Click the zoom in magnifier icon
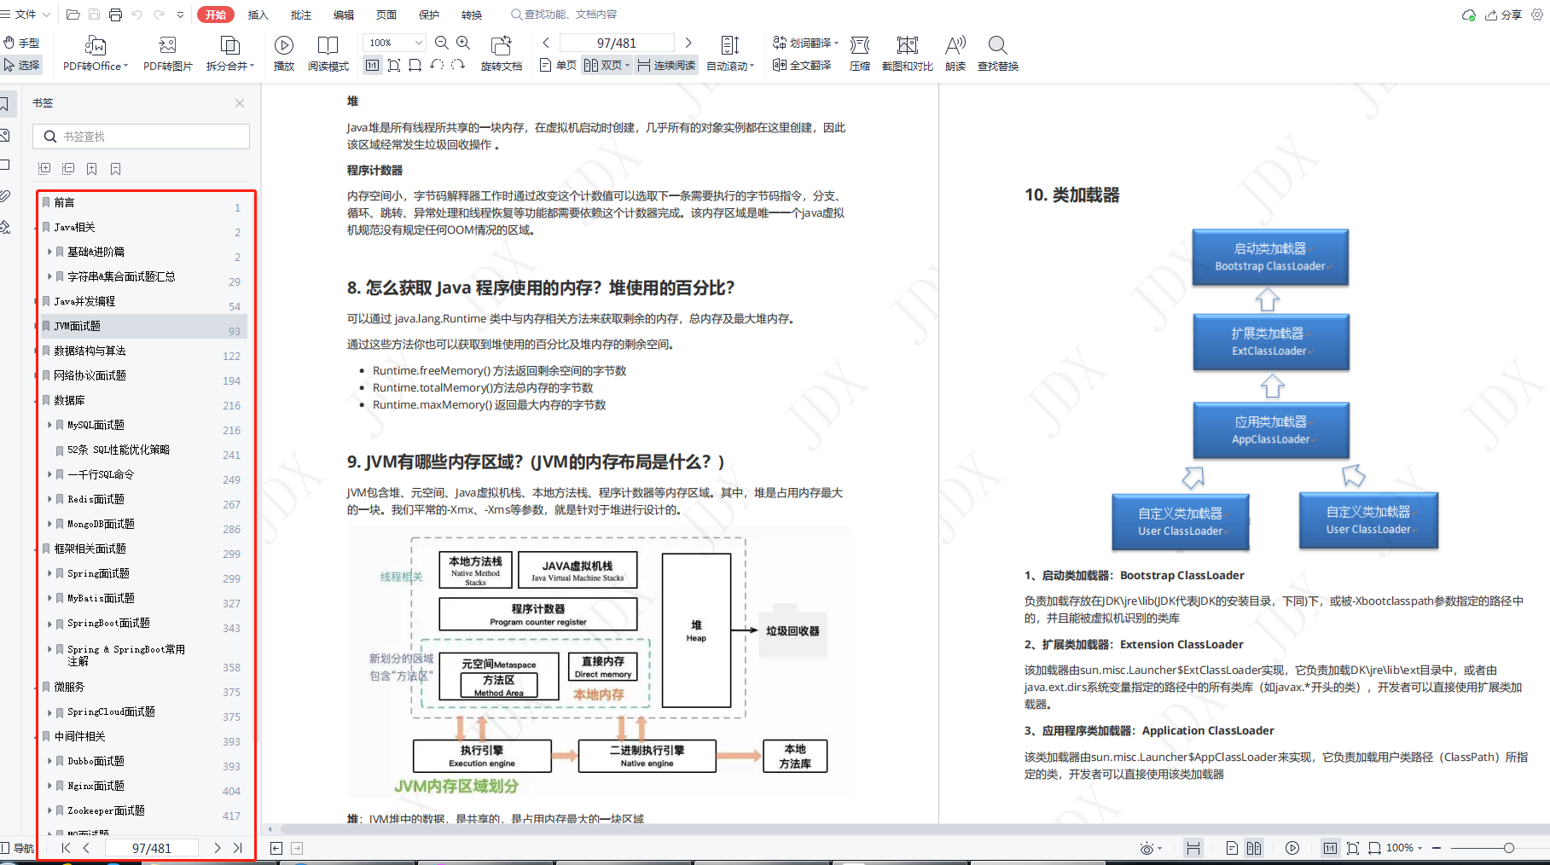 pos(463,43)
